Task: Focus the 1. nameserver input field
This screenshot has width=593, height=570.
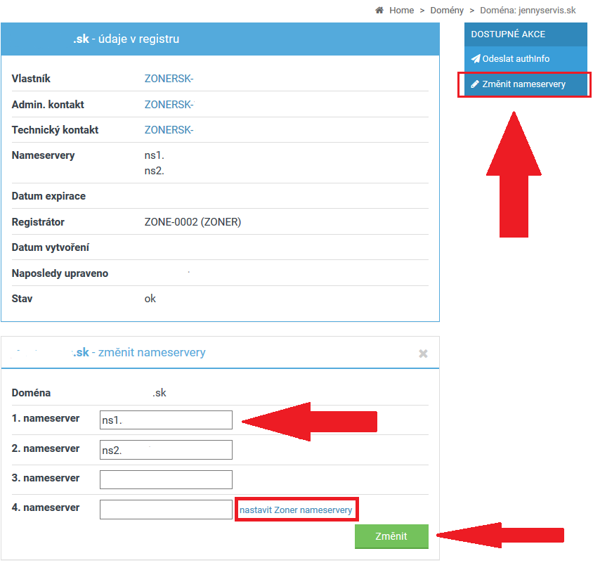Action: tap(166, 420)
